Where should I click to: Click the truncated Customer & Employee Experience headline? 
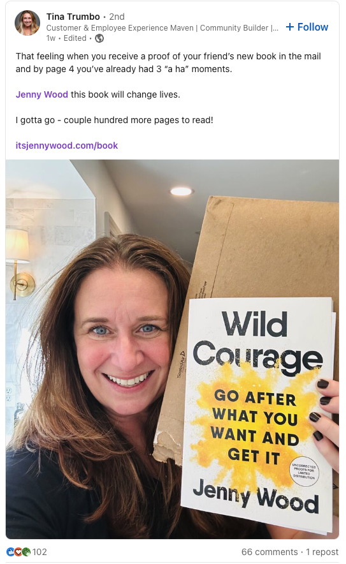point(162,27)
